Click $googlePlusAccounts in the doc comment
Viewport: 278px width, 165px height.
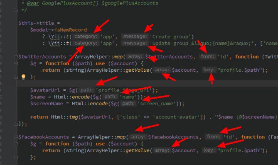click(x=130, y=3)
